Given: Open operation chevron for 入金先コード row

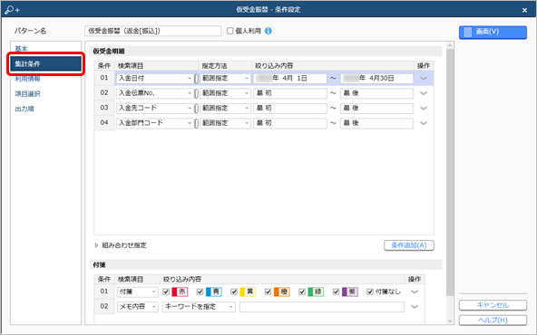Looking at the screenshot, I should [x=424, y=108].
